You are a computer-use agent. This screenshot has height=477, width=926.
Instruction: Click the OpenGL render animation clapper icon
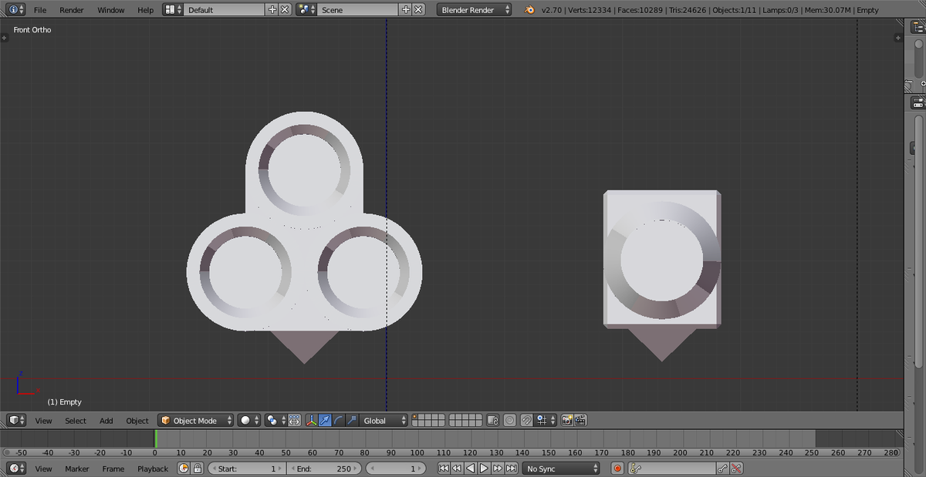(580, 421)
